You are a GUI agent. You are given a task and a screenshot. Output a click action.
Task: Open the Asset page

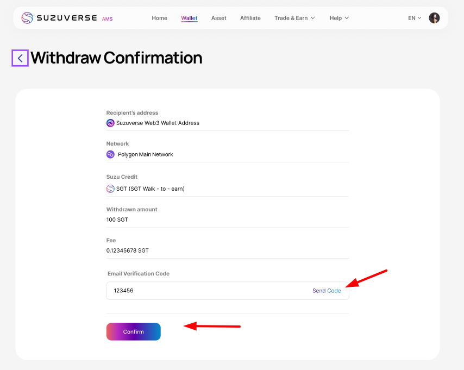tap(218, 18)
